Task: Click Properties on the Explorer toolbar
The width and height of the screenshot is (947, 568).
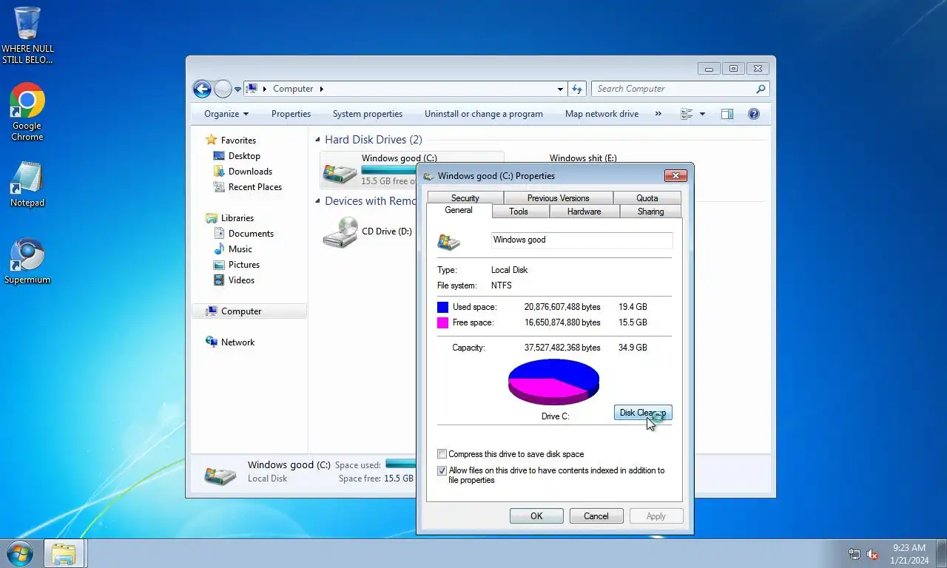Action: point(291,114)
